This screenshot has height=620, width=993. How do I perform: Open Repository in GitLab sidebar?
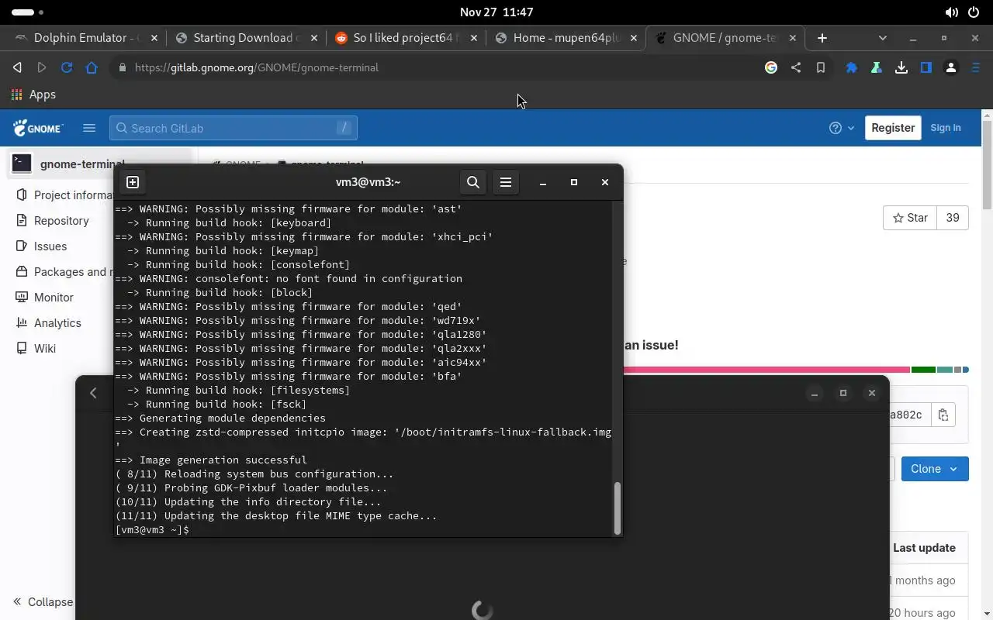pyautogui.click(x=61, y=221)
